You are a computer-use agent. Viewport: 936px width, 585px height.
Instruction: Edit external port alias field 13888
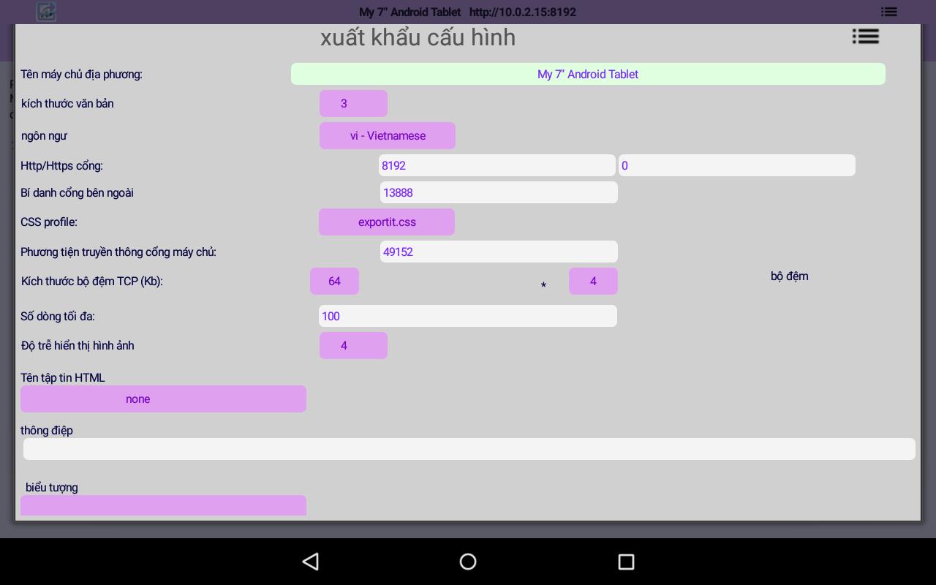point(499,192)
